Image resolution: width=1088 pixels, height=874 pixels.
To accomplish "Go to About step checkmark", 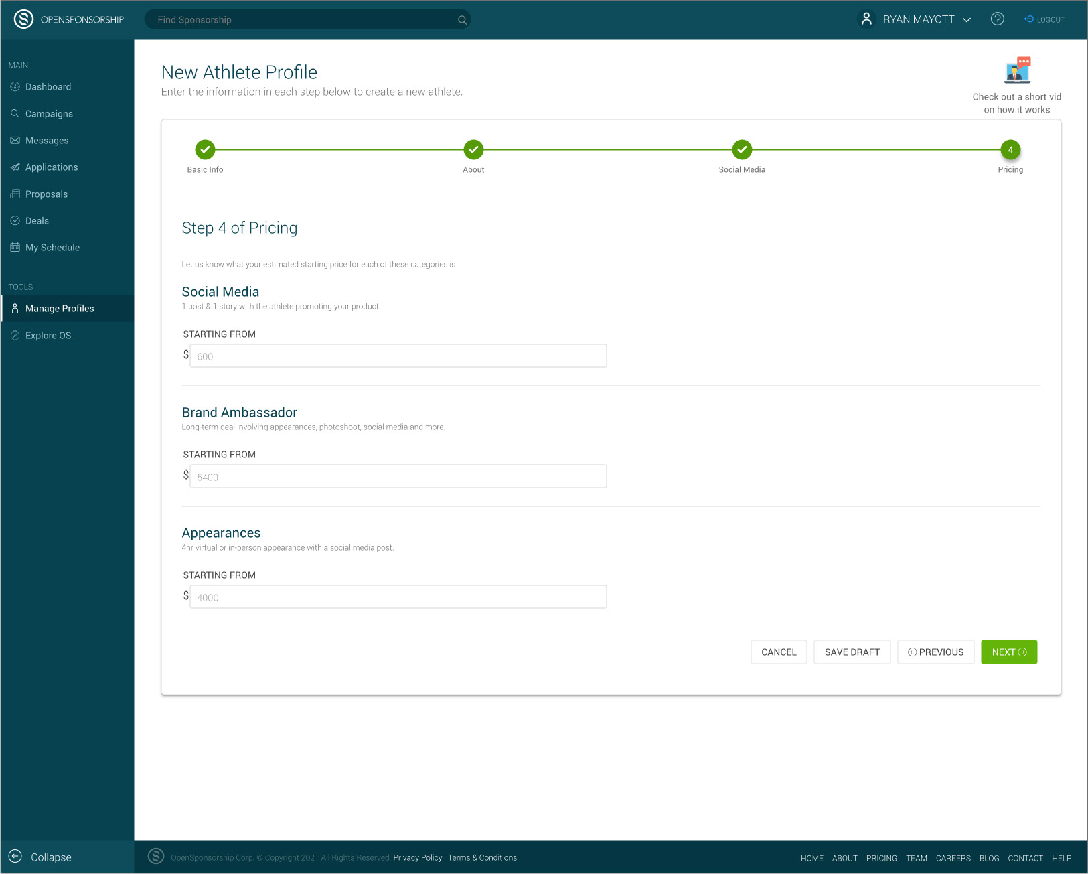I will pos(473,149).
